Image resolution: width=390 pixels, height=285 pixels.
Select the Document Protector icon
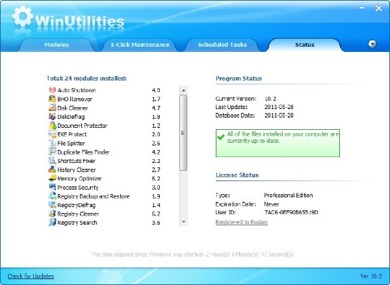tap(52, 125)
